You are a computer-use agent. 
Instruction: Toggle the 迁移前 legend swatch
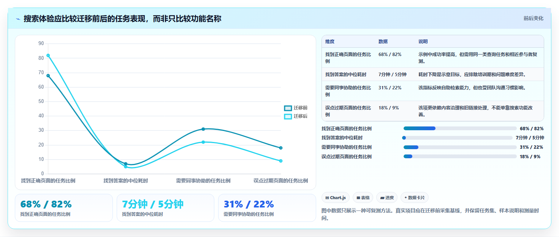(x=288, y=108)
